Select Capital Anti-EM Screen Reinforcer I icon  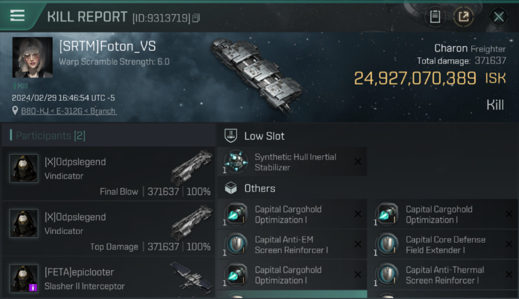point(236,244)
